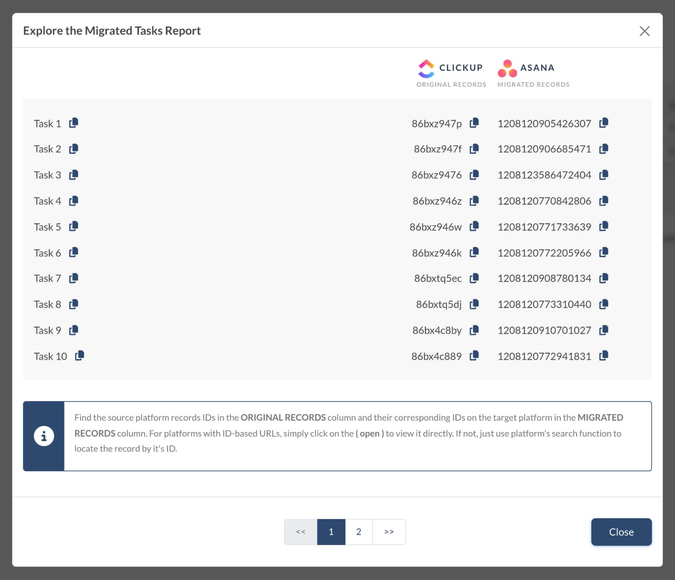
Task: Click the 1208123586472404 ID text
Action: pyautogui.click(x=544, y=175)
